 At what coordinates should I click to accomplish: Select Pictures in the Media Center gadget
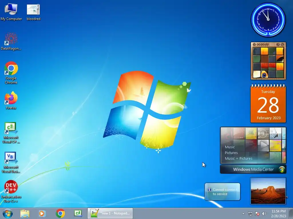coord(231,153)
